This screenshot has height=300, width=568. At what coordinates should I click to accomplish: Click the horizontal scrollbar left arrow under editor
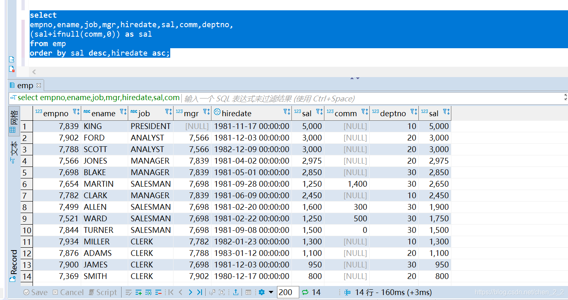click(x=34, y=72)
